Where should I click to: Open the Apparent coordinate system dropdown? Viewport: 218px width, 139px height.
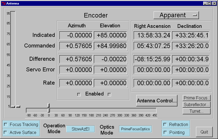[176, 15]
